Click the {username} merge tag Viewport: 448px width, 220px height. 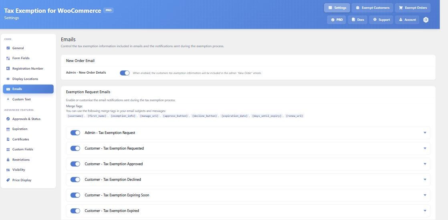click(x=75, y=116)
